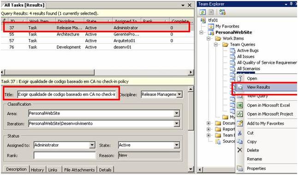Open the Iteration dropdown arrow

[177, 123]
